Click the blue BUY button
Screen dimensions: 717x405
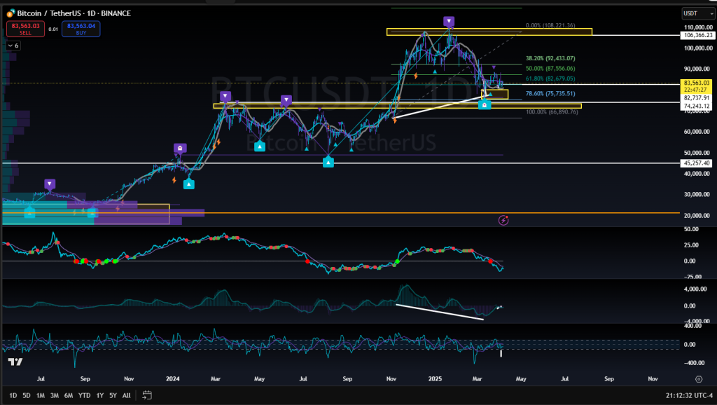[81, 29]
